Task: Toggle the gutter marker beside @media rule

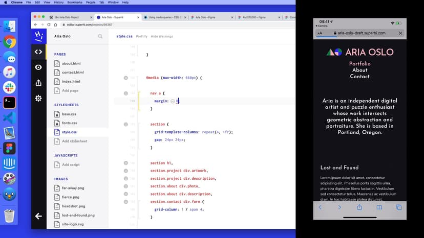Action: click(x=125, y=78)
